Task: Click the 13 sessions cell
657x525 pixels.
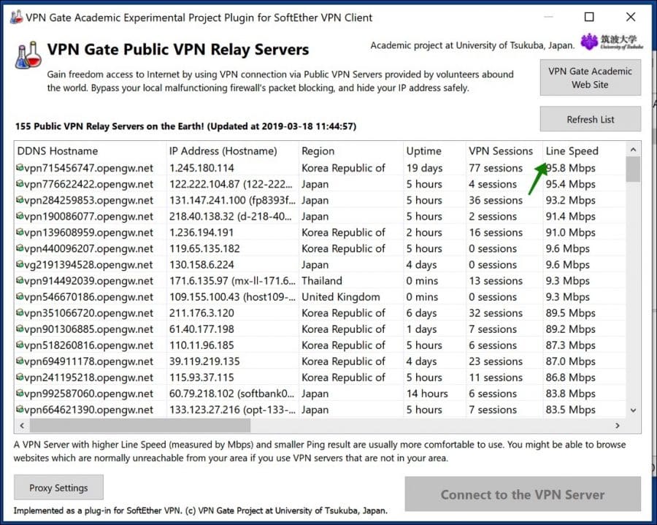Action: point(496,280)
